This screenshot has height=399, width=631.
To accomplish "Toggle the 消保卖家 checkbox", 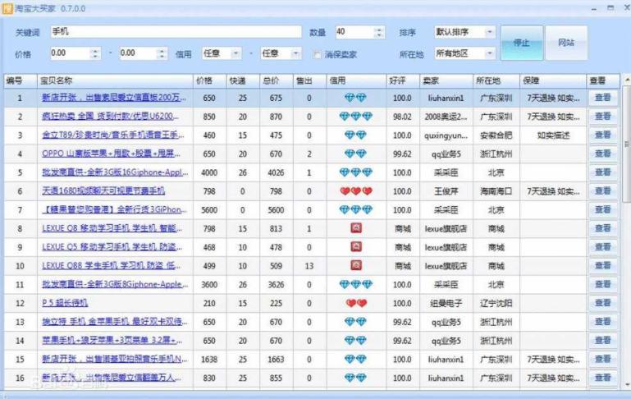I will [317, 54].
